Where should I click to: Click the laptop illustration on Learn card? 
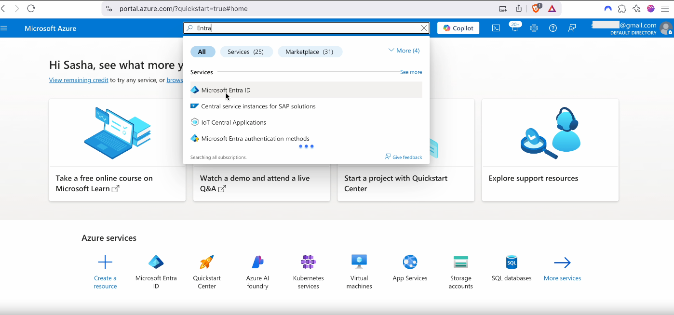pos(117,133)
